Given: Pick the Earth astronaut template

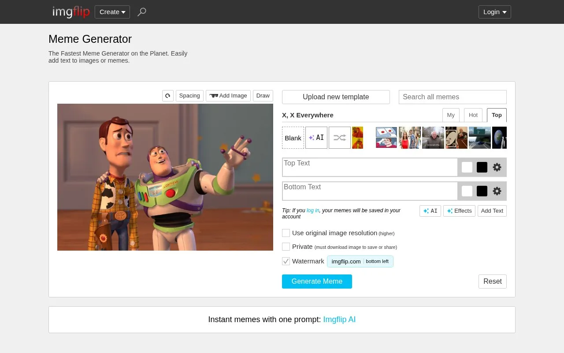Looking at the screenshot, I should 499,138.
